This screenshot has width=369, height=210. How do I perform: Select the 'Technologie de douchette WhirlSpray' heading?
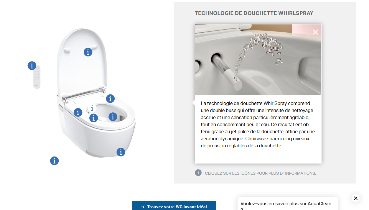click(254, 13)
